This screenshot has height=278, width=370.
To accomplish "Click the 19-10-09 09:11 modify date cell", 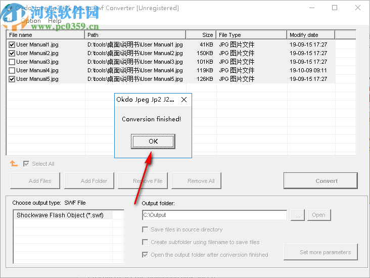I will point(308,70).
